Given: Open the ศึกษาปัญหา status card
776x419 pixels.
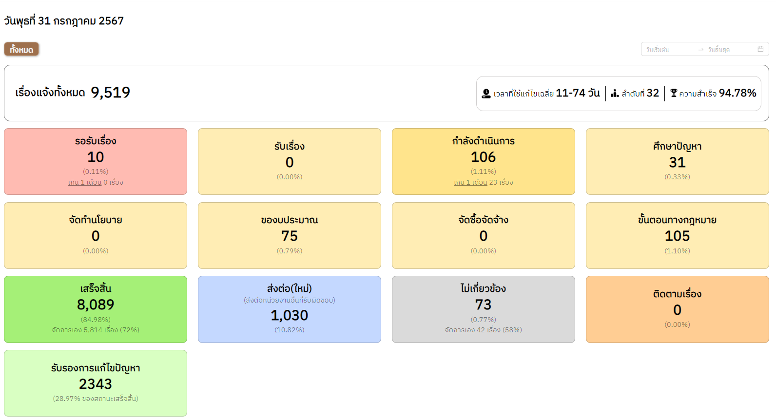Looking at the screenshot, I should [x=677, y=161].
